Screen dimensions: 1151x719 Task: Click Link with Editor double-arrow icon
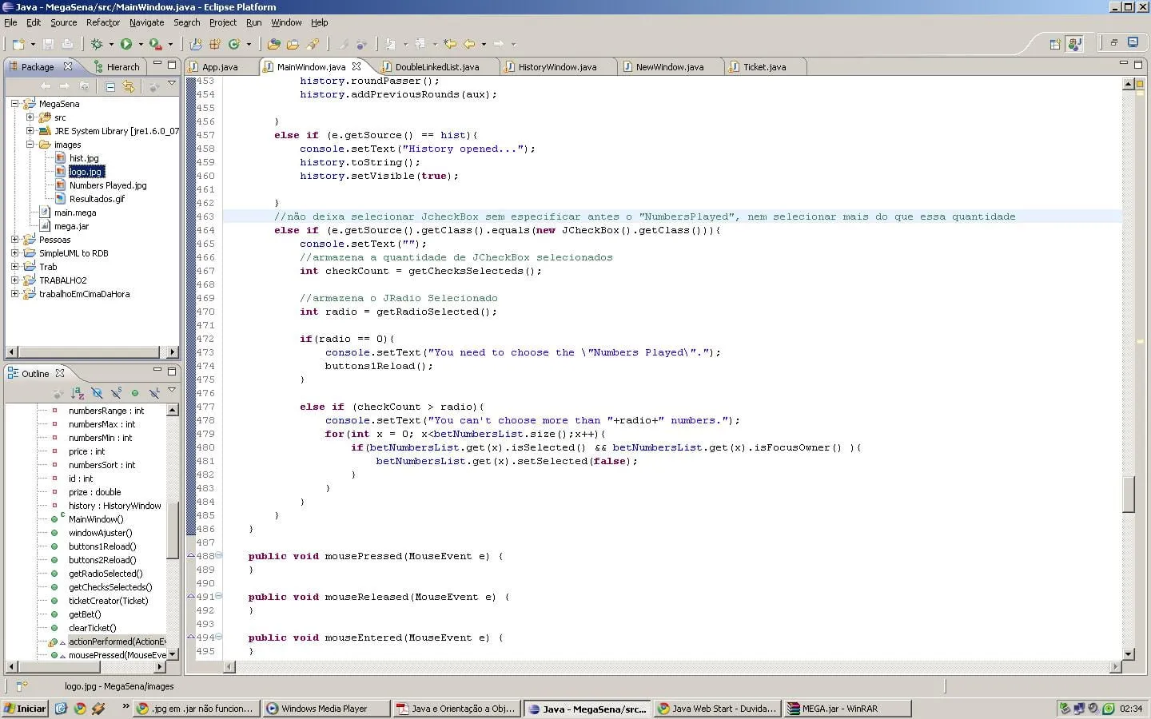point(129,86)
